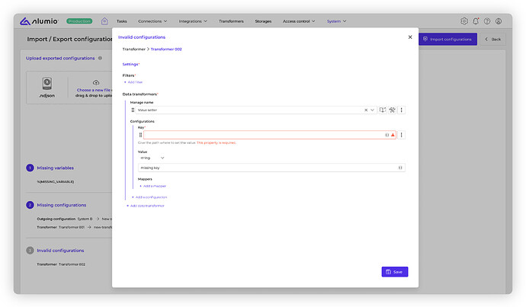Click the info icon next to Upload exported configurations
The image size is (526, 307).
(100, 58)
